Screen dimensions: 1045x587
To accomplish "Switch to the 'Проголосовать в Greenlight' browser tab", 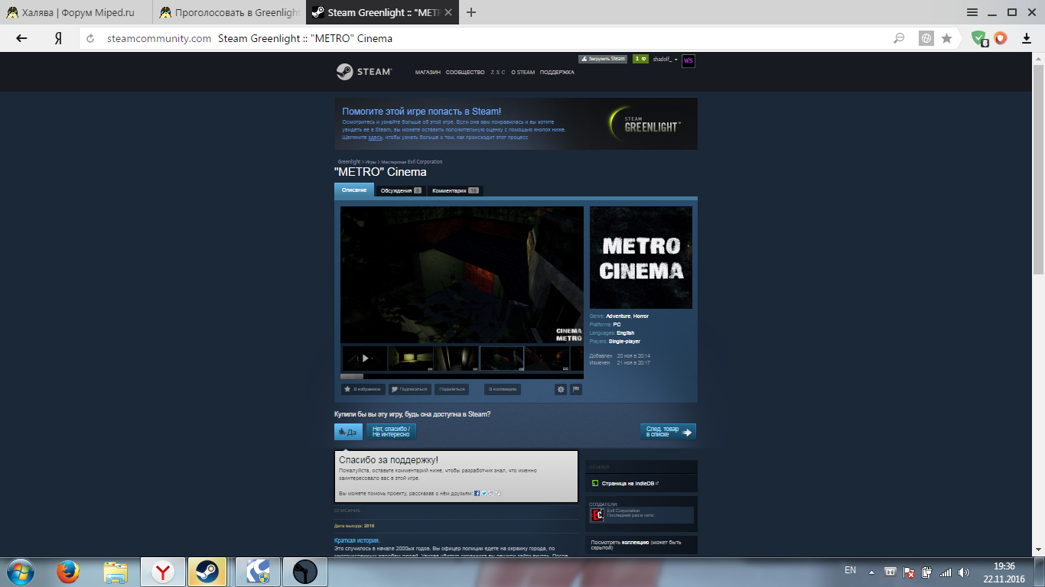I will point(230,12).
